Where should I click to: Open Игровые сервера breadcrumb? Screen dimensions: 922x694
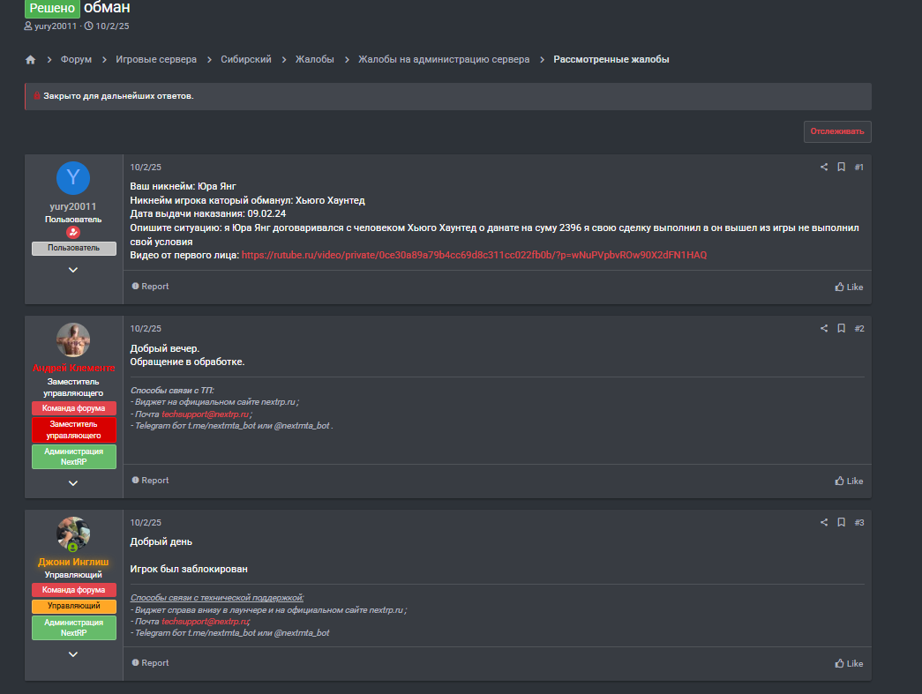pyautogui.click(x=156, y=60)
